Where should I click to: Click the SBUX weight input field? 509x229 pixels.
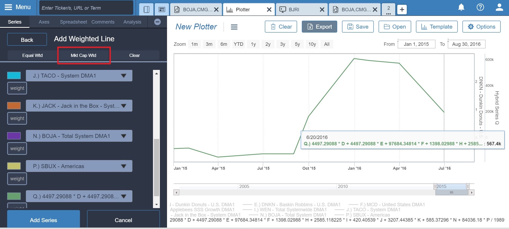click(x=17, y=179)
